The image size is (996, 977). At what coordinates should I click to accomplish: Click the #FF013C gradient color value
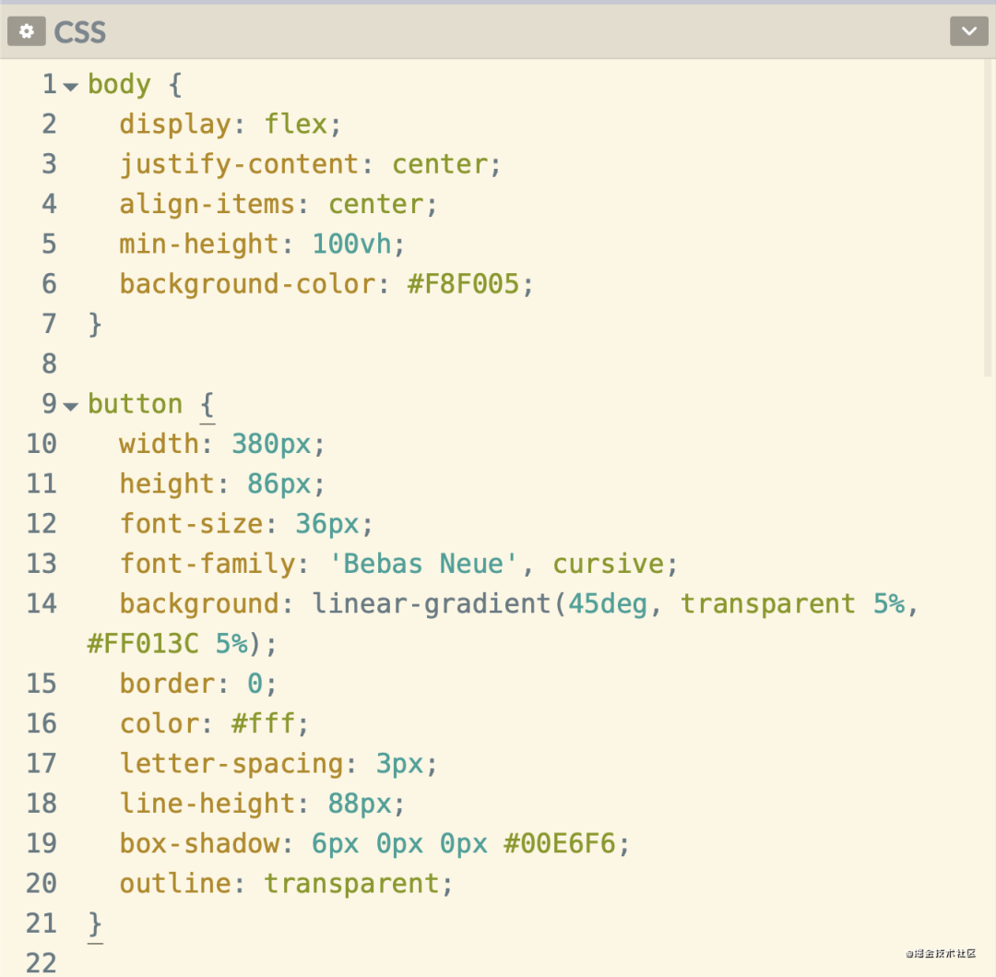143,644
